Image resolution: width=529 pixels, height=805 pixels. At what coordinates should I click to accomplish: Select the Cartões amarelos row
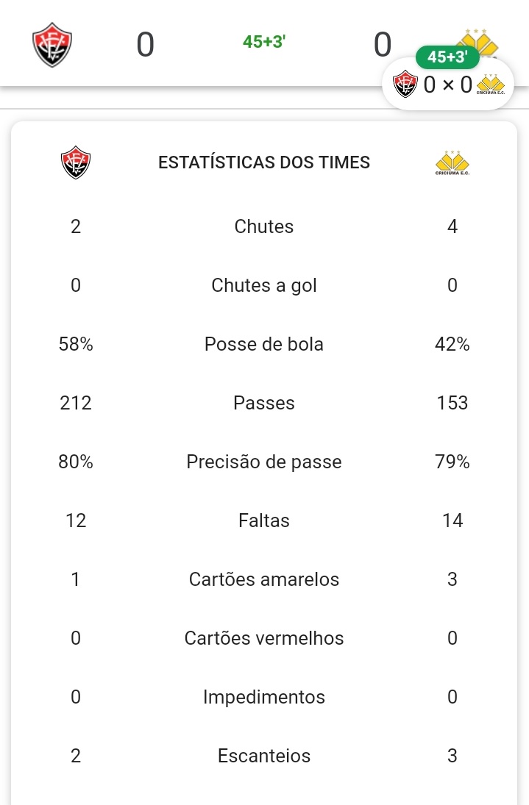pyautogui.click(x=264, y=579)
